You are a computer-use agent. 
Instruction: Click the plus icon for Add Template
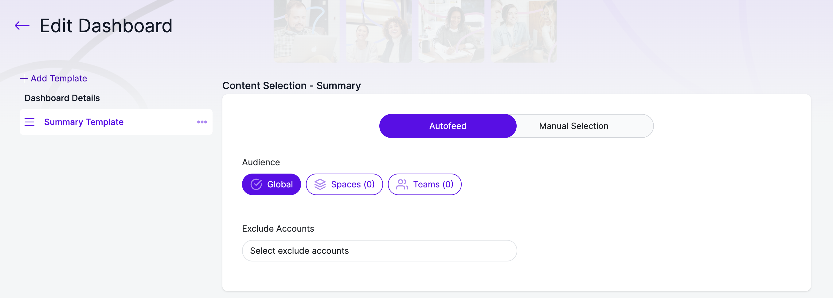point(24,78)
